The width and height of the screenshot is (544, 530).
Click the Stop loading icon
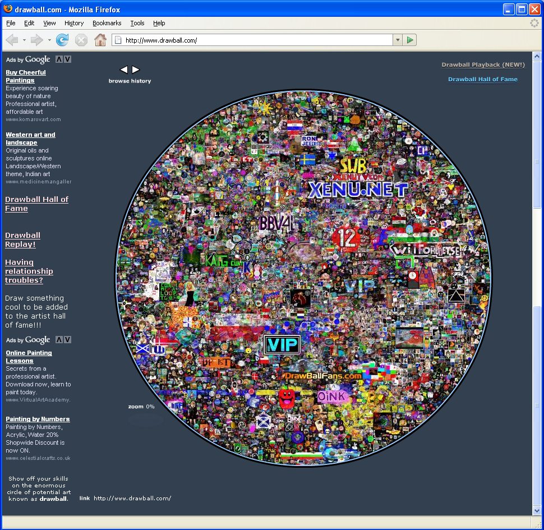[x=81, y=40]
